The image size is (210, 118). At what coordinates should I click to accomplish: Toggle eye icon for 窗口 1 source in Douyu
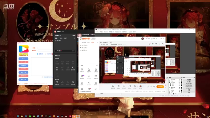pyautogui.click(x=80, y=48)
